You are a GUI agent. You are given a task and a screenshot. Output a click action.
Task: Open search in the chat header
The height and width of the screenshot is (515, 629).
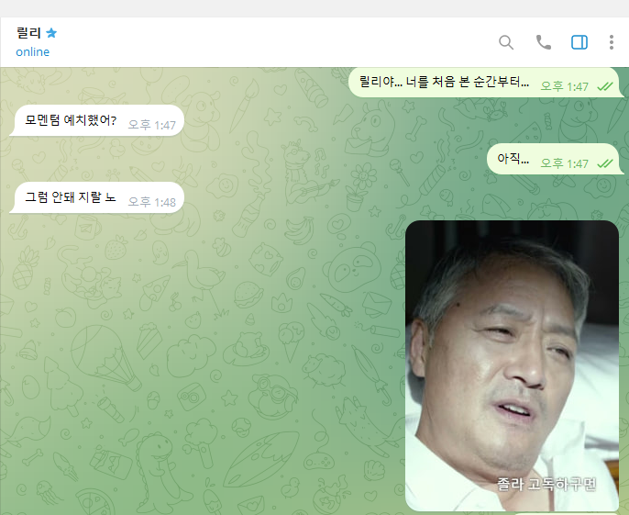pyautogui.click(x=506, y=42)
